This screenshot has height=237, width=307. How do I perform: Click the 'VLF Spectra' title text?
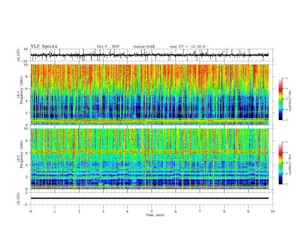coord(44,46)
